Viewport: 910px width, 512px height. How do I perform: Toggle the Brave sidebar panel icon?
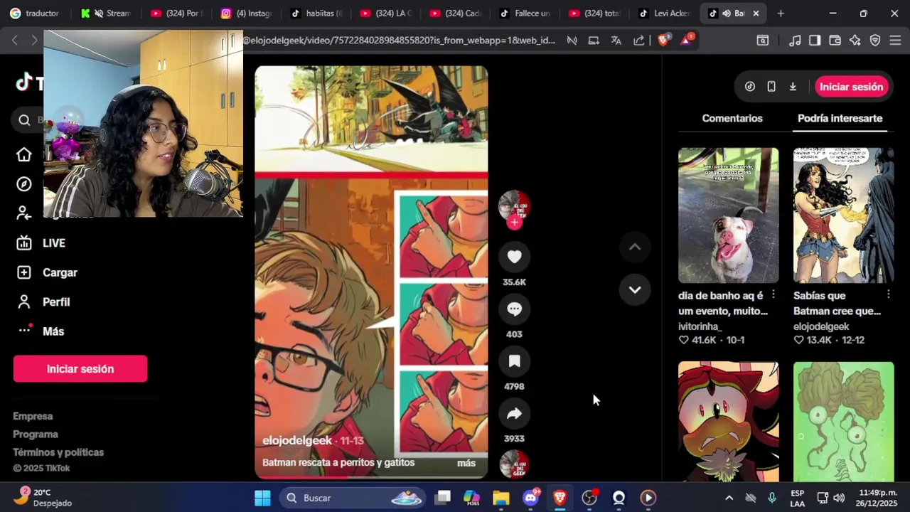[815, 41]
